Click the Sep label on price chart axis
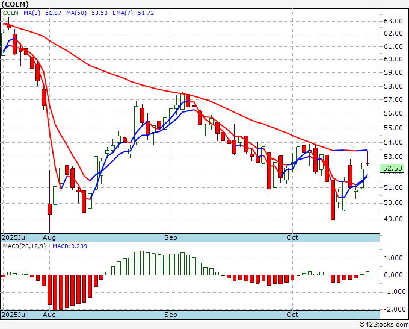Screen dimensions: 409x329 [171, 237]
